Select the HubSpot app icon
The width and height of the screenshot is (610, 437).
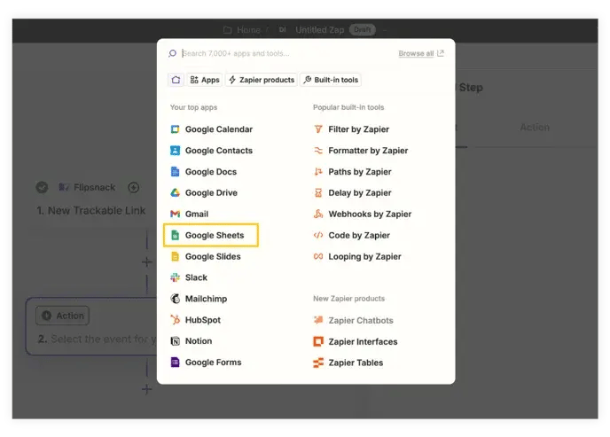175,320
